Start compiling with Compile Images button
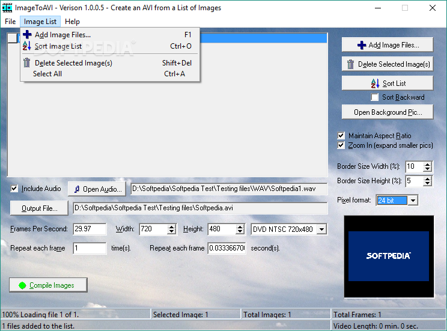Viewport: 447px width, 331px height. tap(48, 285)
